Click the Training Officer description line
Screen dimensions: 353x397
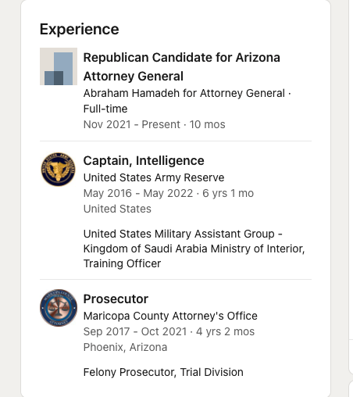click(x=122, y=263)
